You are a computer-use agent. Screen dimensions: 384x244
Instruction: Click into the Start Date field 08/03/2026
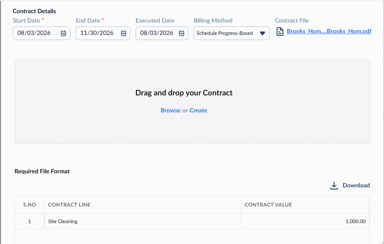(x=41, y=33)
